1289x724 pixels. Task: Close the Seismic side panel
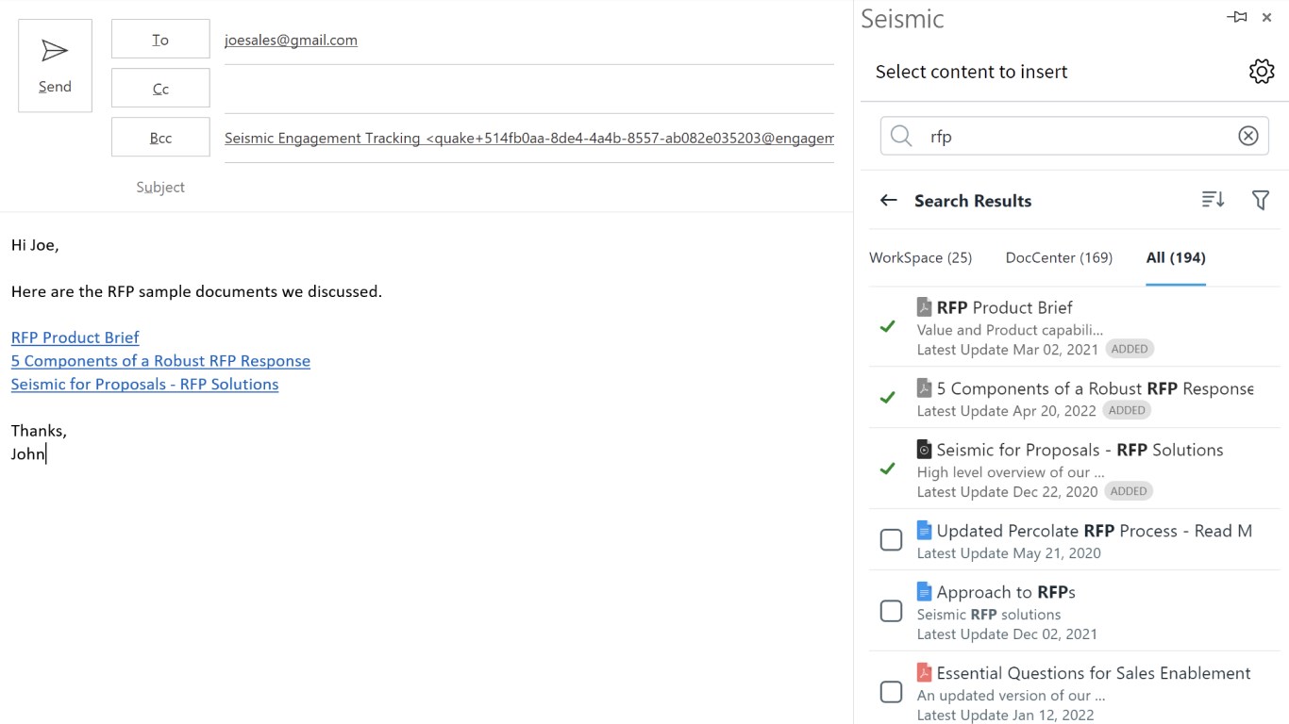(1267, 18)
